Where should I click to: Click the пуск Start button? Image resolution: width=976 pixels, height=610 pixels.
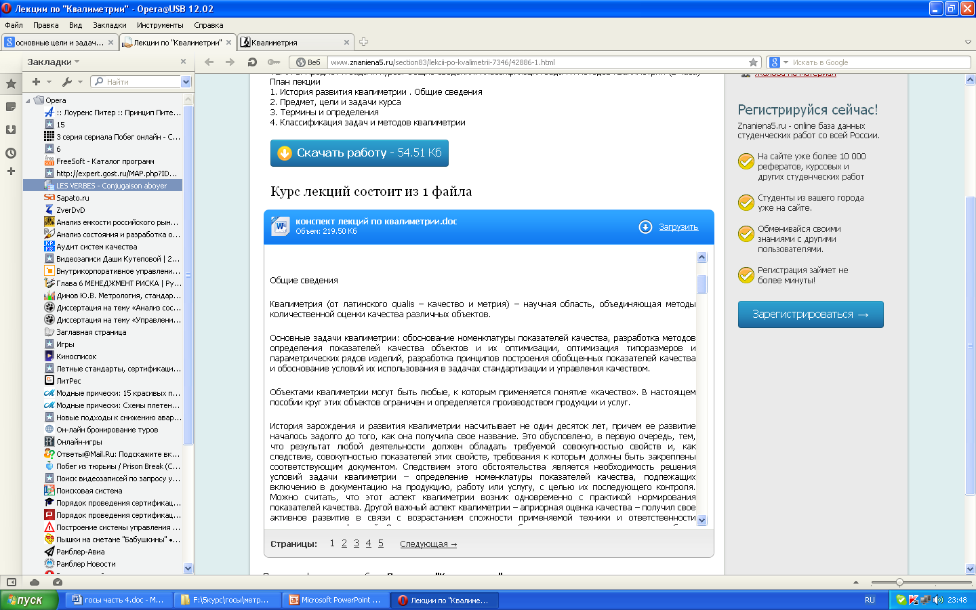[x=28, y=600]
